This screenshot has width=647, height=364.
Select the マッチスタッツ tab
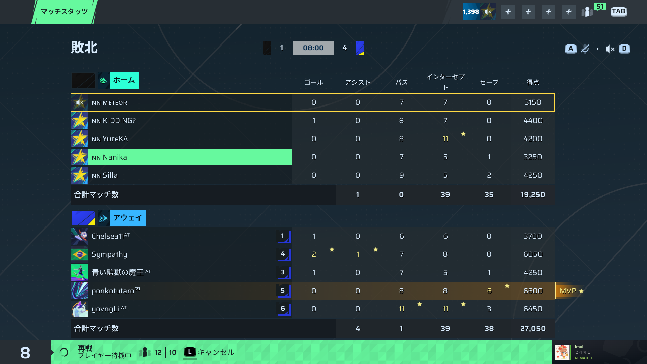[x=64, y=12]
